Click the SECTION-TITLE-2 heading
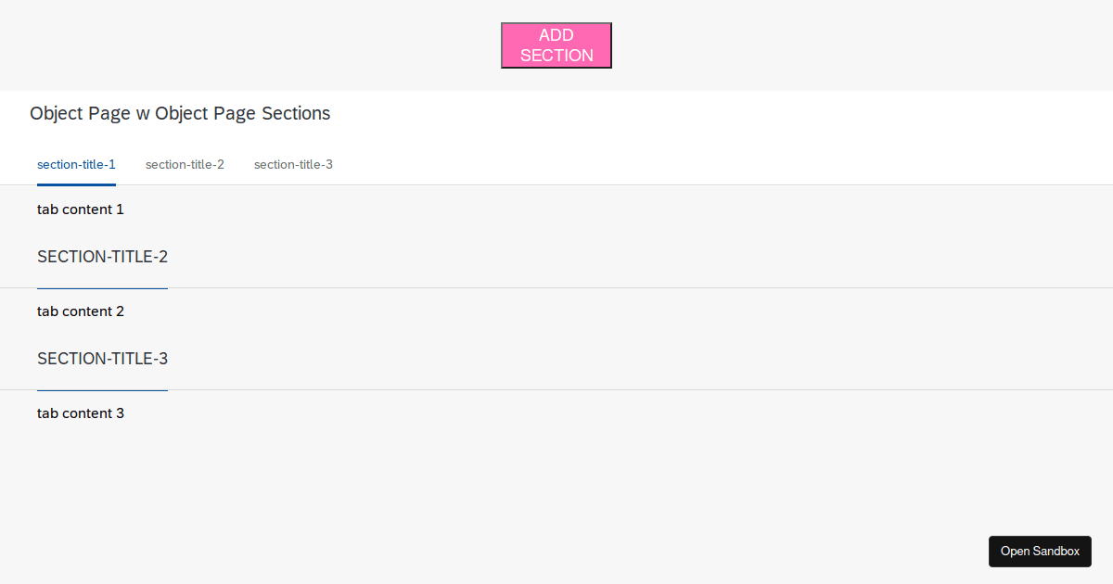The image size is (1113, 584). 102,257
